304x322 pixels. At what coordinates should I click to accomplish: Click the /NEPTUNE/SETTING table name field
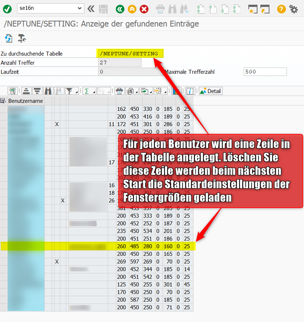(x=130, y=53)
